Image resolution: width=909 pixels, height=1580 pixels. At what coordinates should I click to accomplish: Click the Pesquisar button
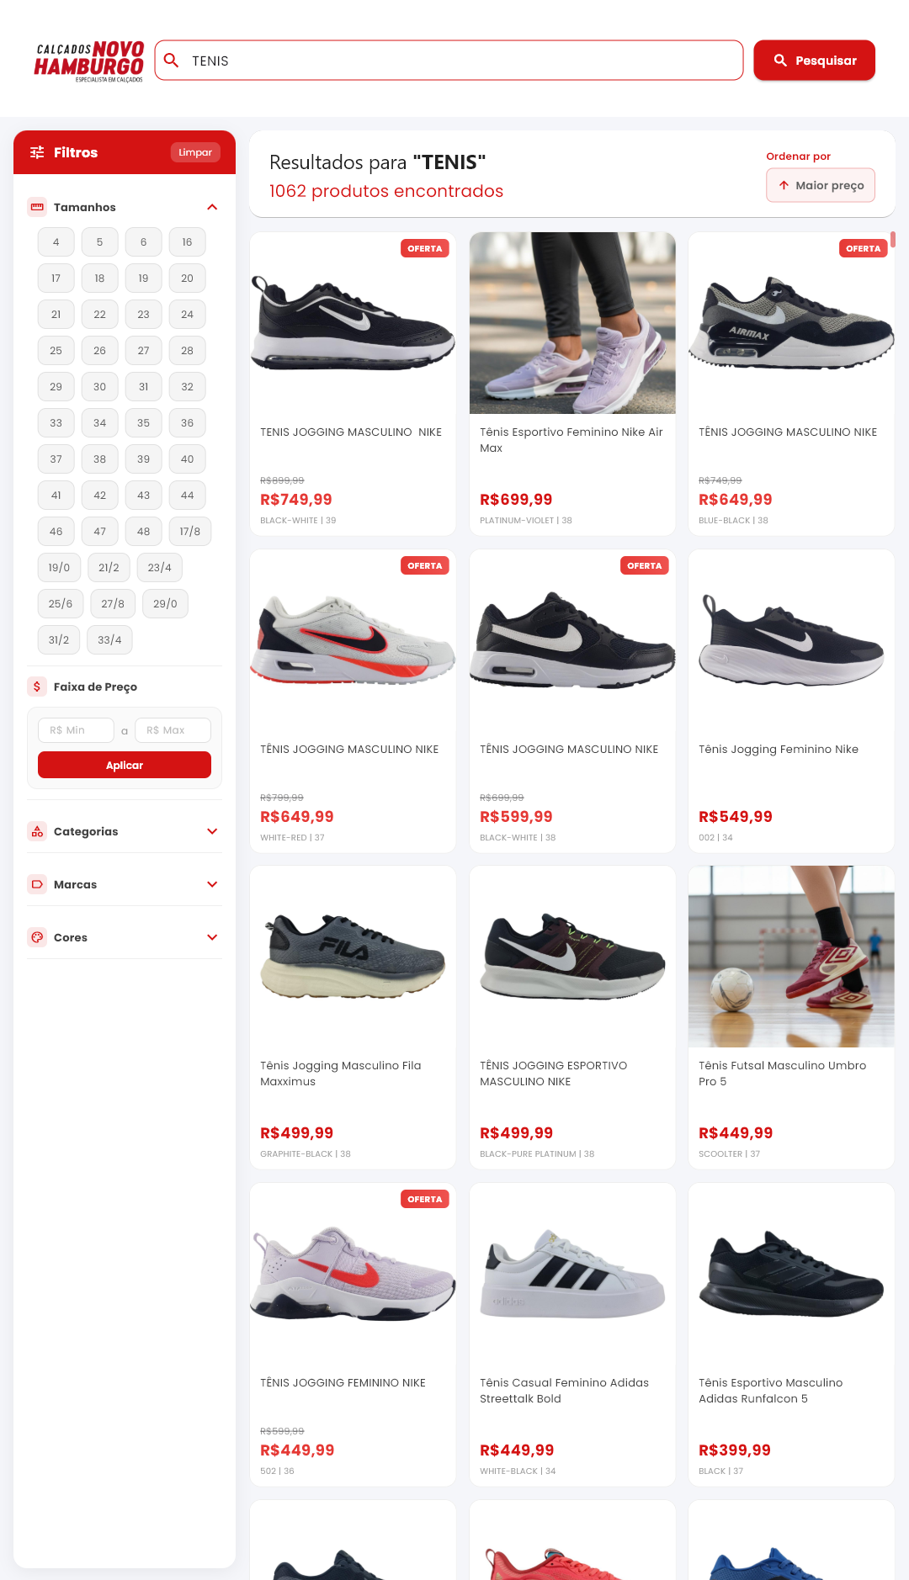(814, 61)
